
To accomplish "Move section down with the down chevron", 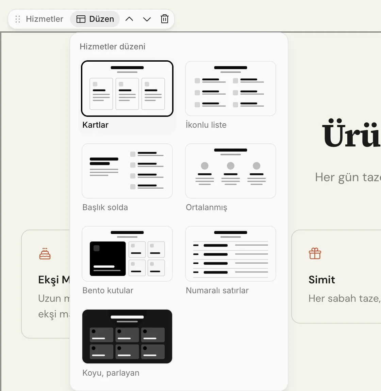I will (x=147, y=19).
